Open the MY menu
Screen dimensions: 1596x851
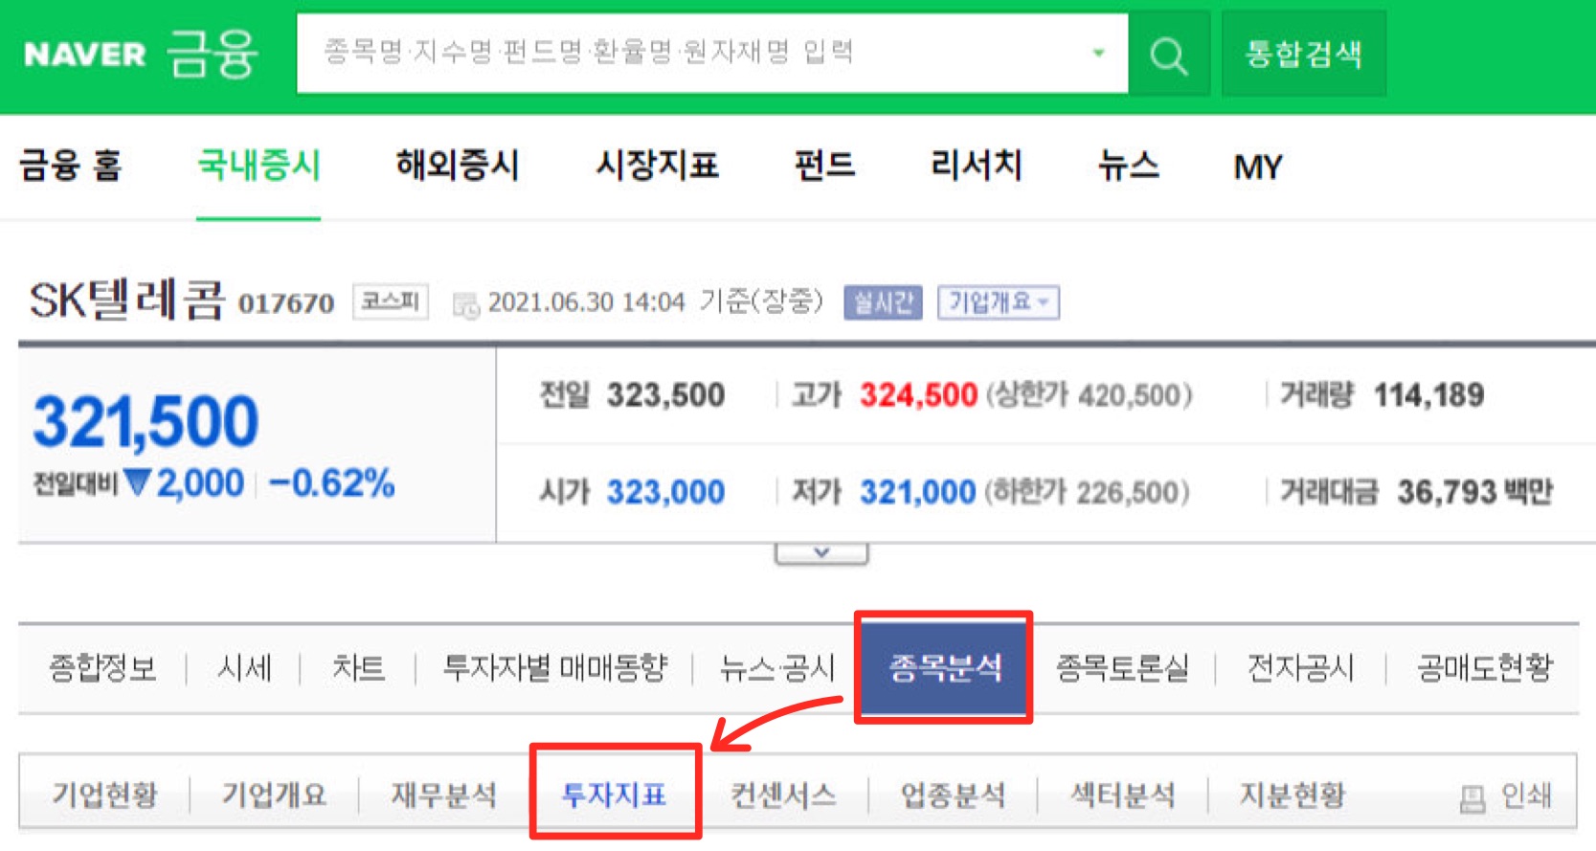pos(1257,168)
